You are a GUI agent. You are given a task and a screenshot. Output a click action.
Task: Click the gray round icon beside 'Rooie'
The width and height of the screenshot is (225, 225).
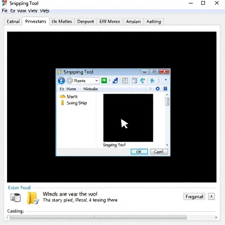click(x=70, y=80)
